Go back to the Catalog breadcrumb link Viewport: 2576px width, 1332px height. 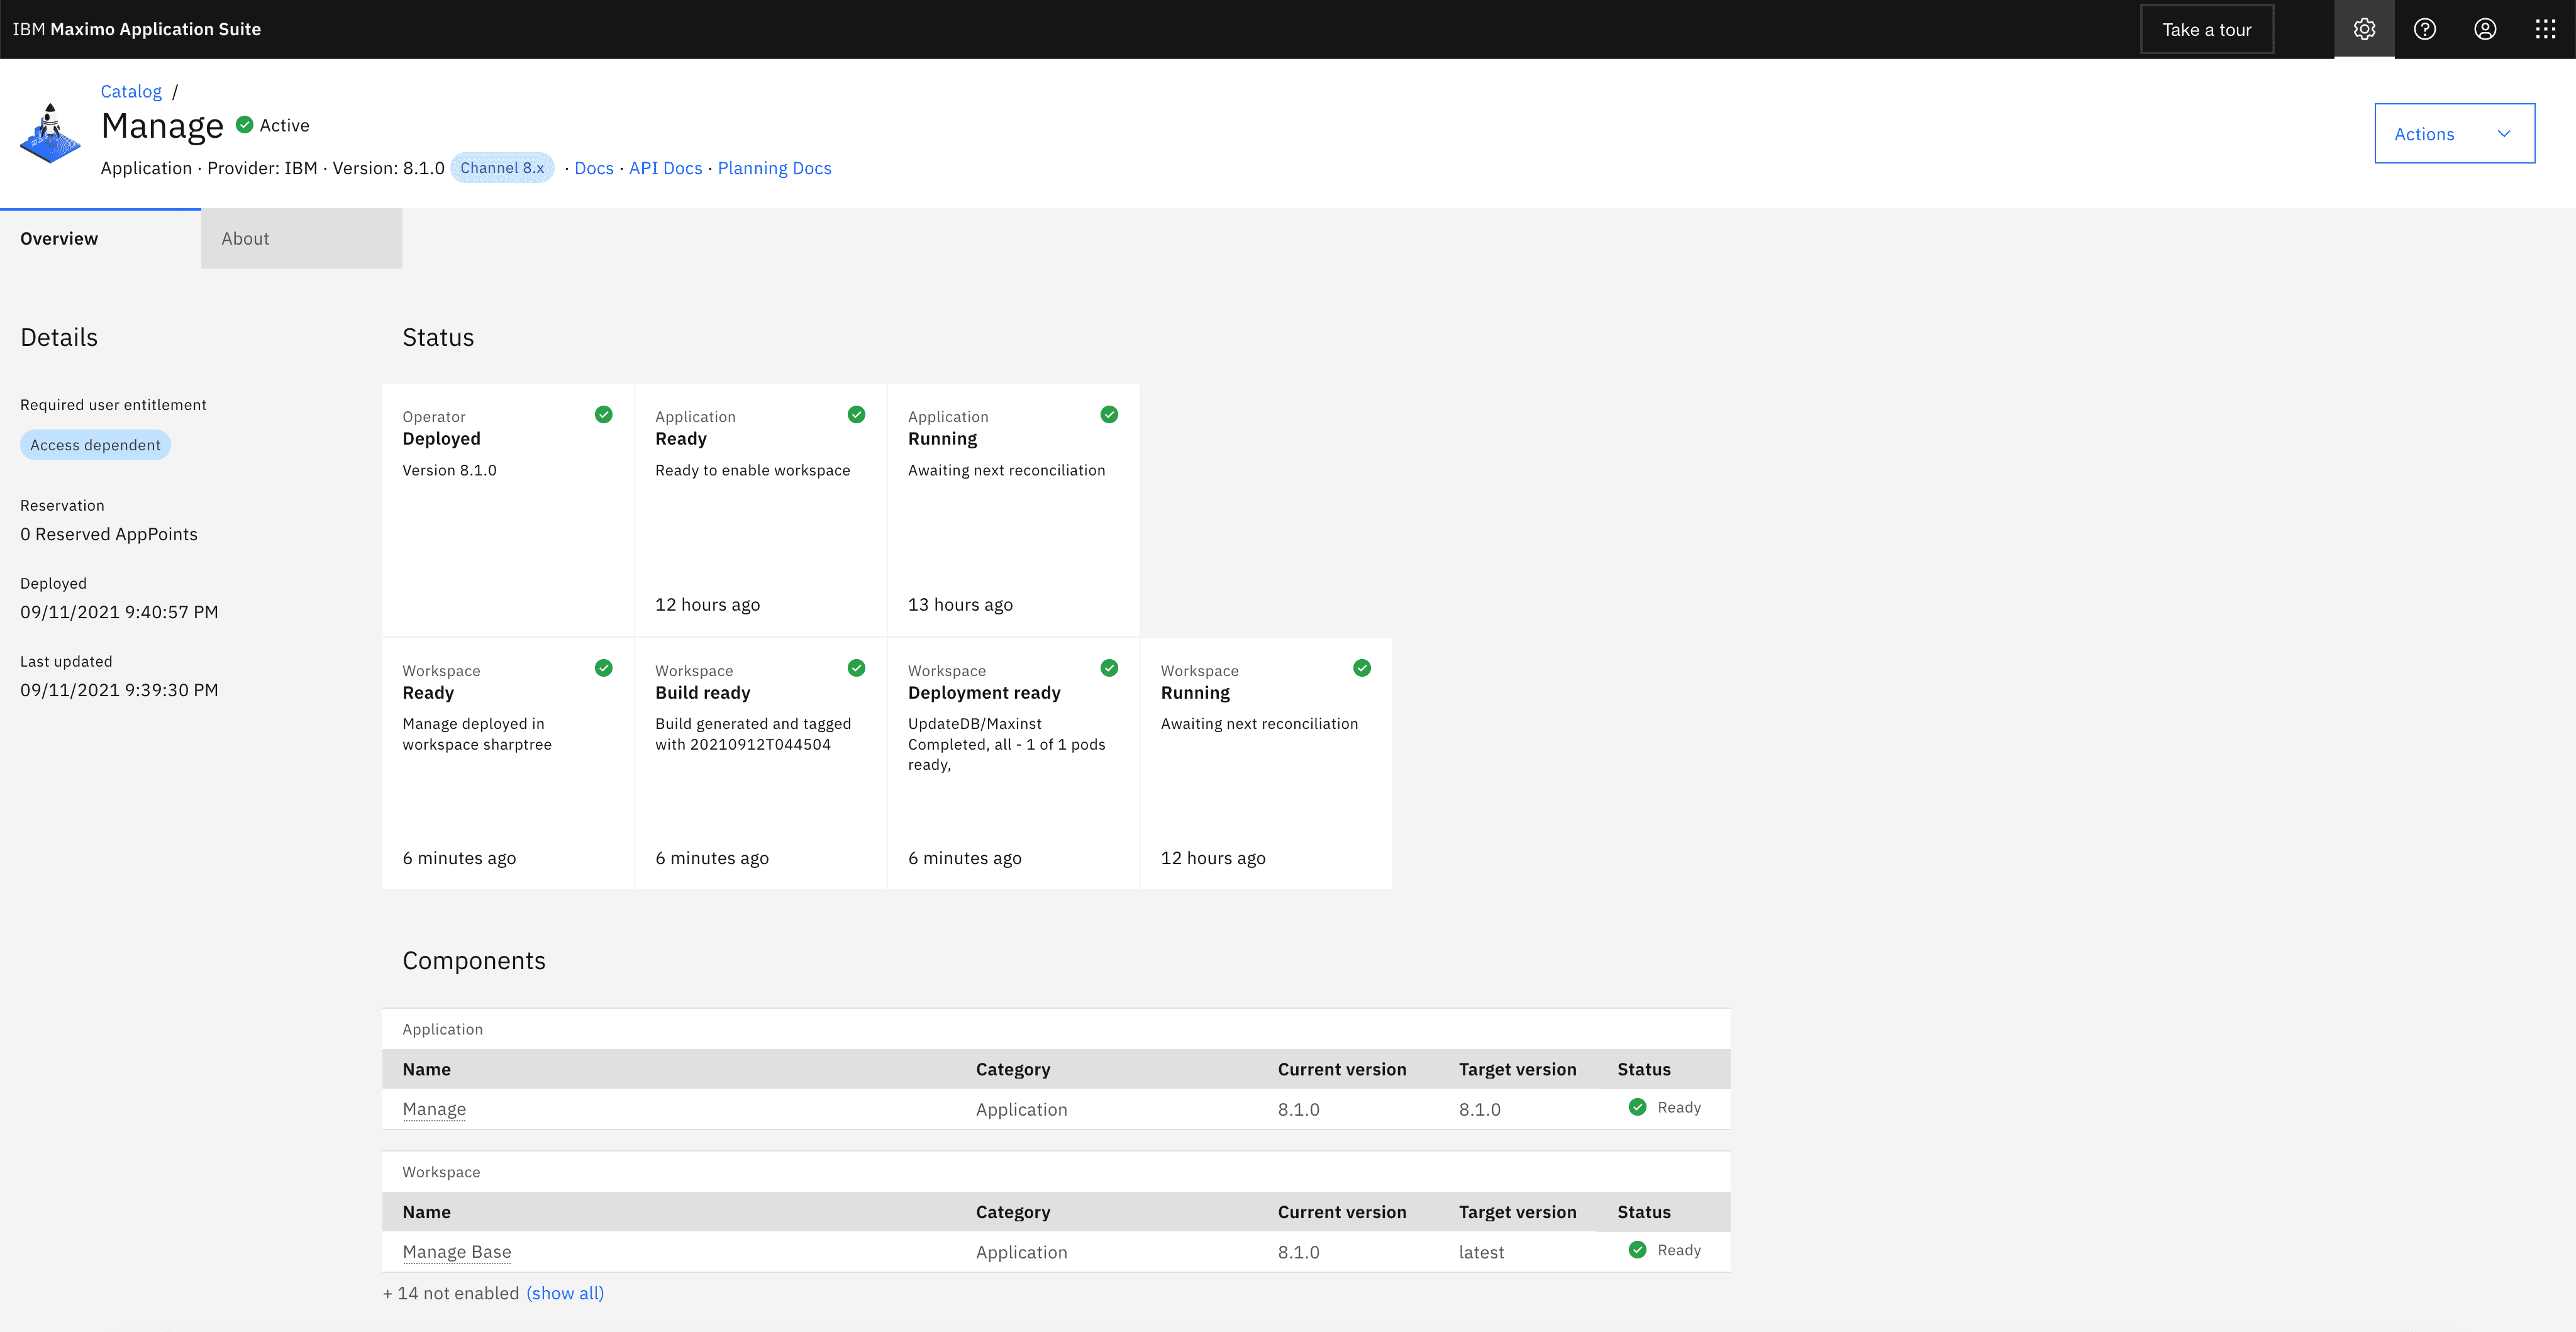pos(131,91)
